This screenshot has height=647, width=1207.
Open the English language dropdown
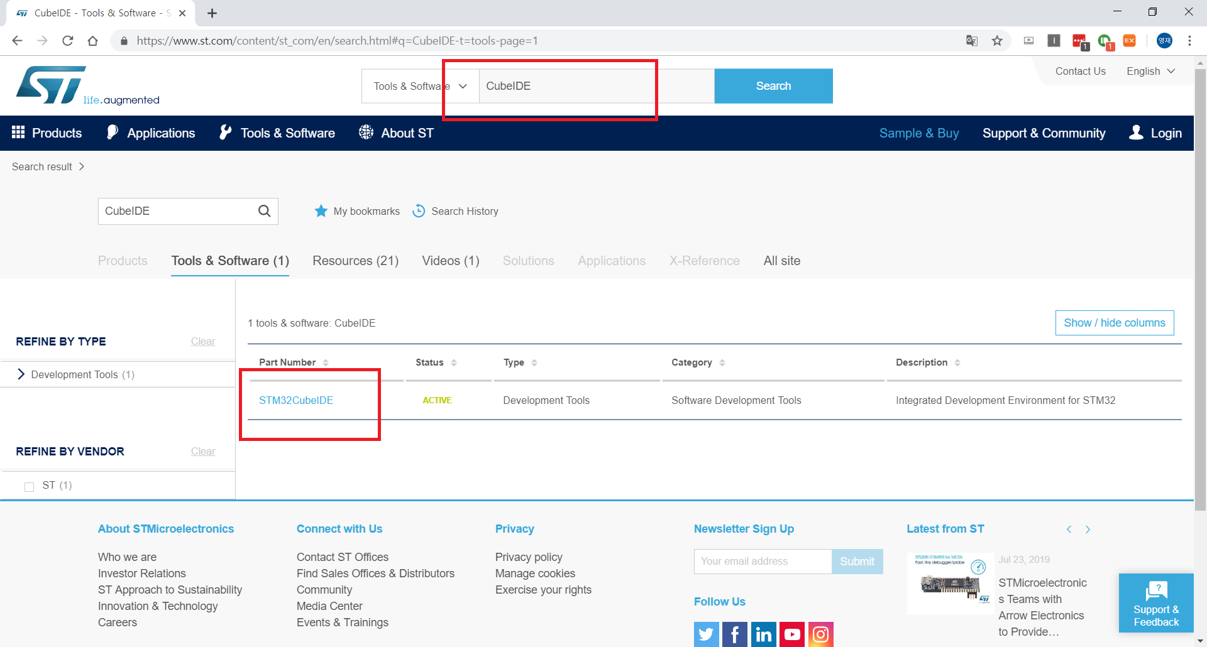pos(1150,71)
